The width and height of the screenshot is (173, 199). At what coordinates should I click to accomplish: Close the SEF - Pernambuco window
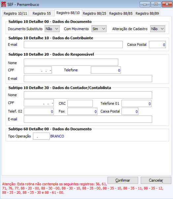(x=167, y=4)
